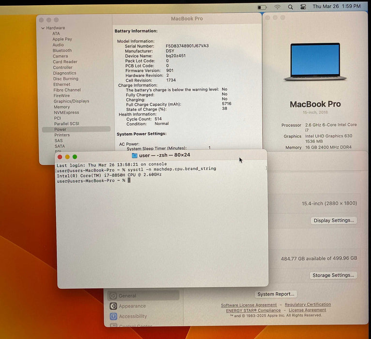Click the 484.77 GB available storage text
Image resolution: width=371 pixels, height=339 pixels.
(319, 259)
